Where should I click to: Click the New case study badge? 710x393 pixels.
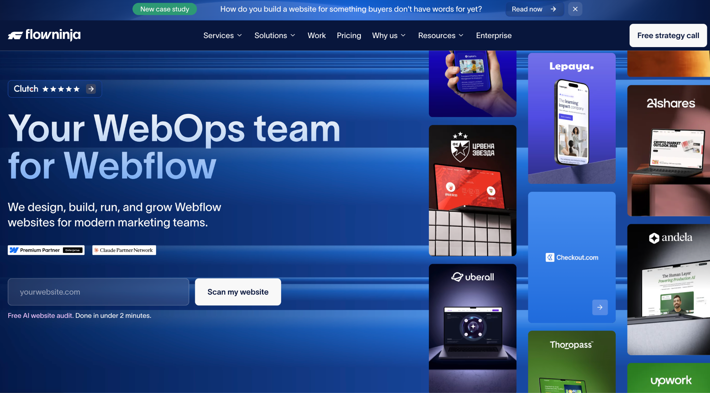165,9
